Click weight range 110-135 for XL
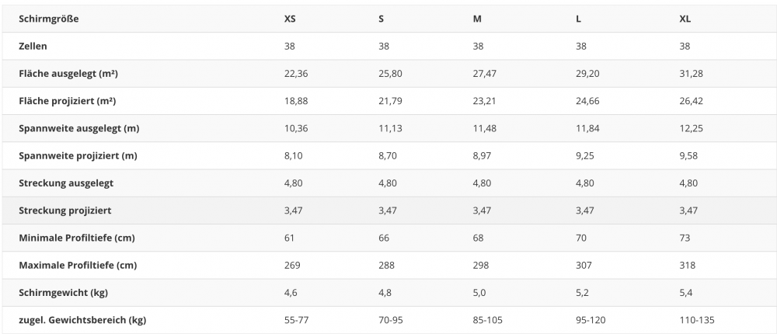This screenshot has width=777, height=334. tap(697, 320)
